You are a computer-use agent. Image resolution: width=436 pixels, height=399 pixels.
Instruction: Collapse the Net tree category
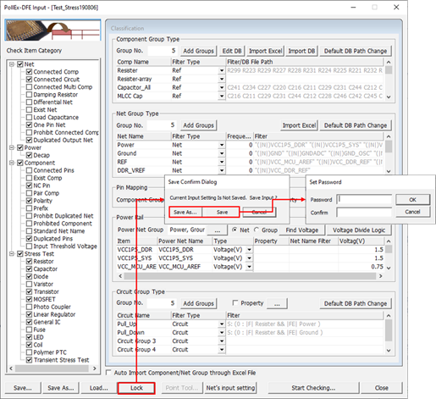(x=12, y=64)
